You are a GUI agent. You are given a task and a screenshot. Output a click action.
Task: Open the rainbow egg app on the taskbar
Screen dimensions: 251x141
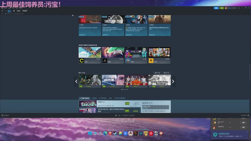(x=120, y=133)
